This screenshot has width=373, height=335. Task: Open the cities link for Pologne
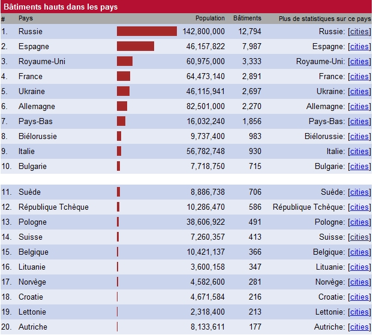[359, 222]
